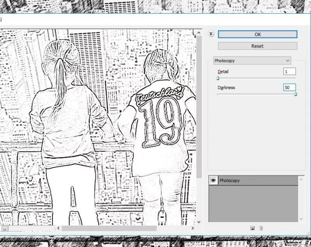
Task: Click preview scroll up arrow
Action: 199,33
